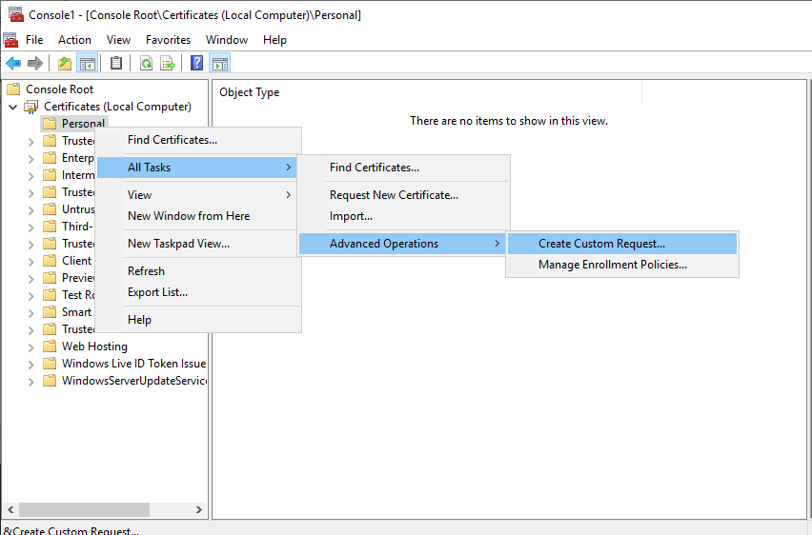Click the blue Help question mark icon
The height and width of the screenshot is (535, 812).
196,64
